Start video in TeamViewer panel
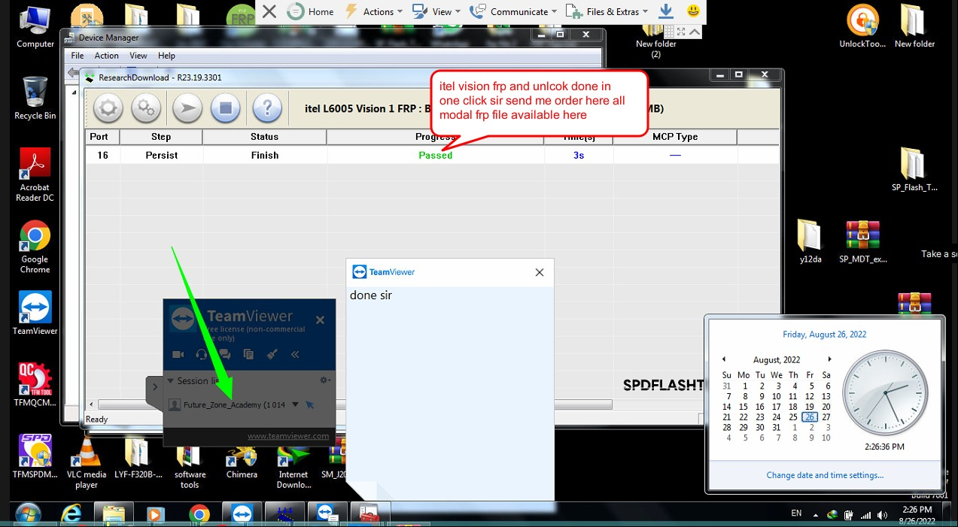The height and width of the screenshot is (527, 958). click(x=178, y=354)
